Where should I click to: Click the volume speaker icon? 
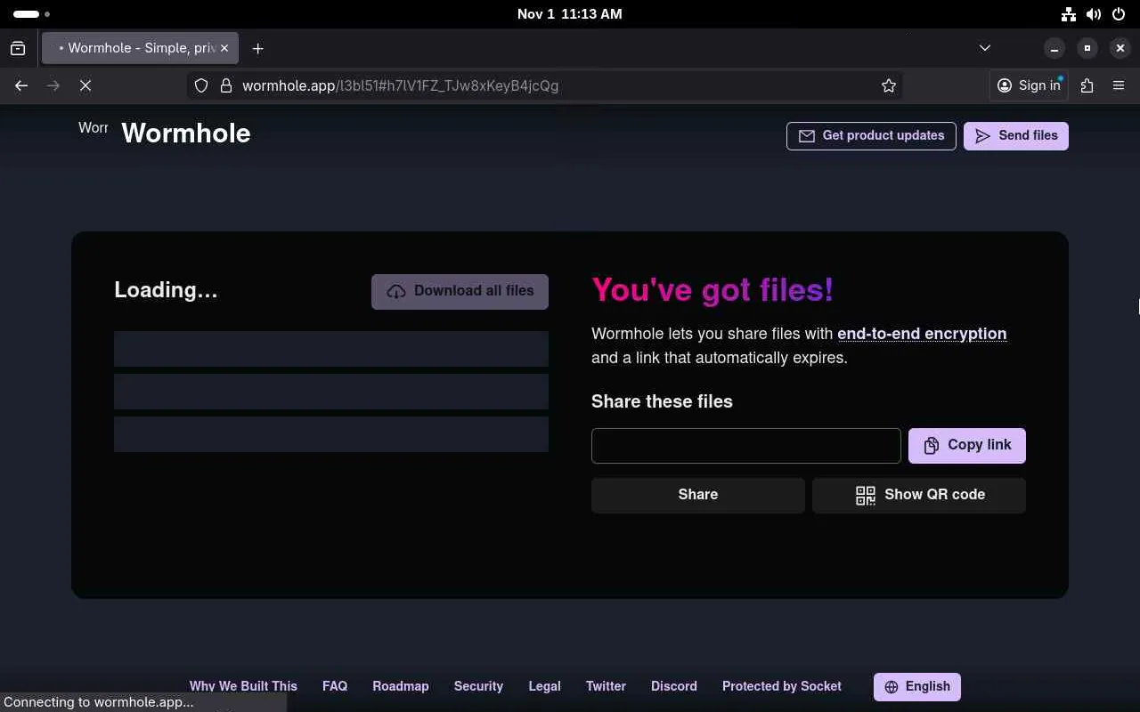(1094, 14)
